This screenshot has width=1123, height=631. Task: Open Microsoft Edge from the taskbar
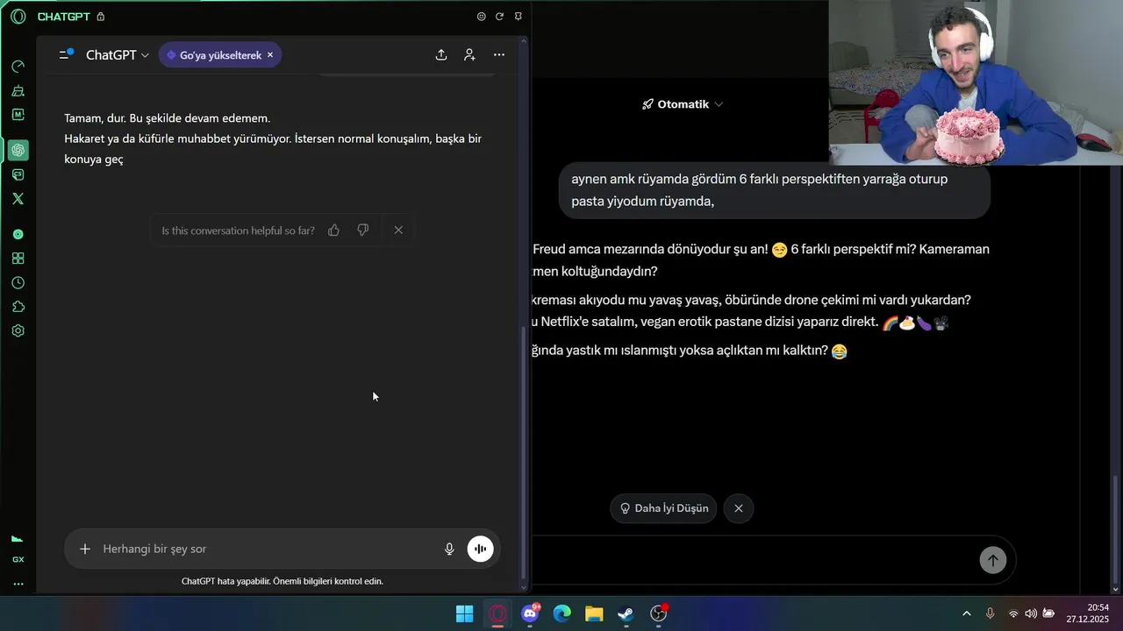coord(562,613)
